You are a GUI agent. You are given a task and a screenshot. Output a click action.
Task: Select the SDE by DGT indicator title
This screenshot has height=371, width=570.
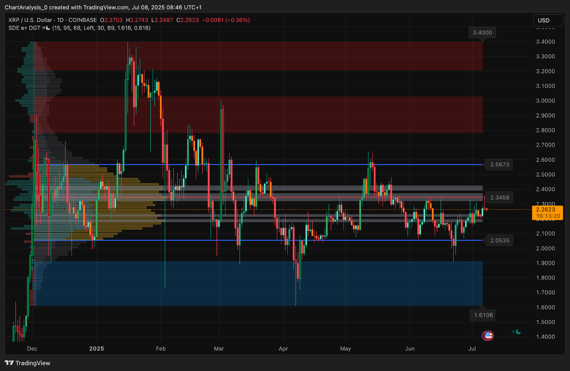pos(24,28)
